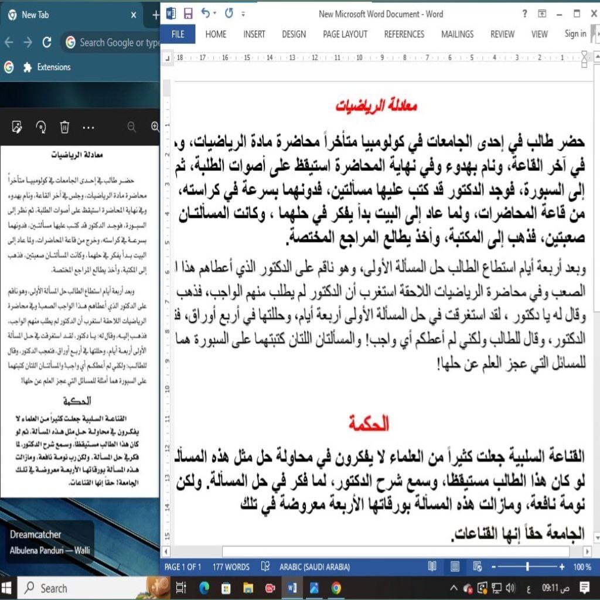Launch Microsoft Edge from taskbar

click(204, 588)
